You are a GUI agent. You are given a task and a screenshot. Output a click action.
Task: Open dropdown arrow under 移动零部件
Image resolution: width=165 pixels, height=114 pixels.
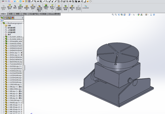[33, 11]
